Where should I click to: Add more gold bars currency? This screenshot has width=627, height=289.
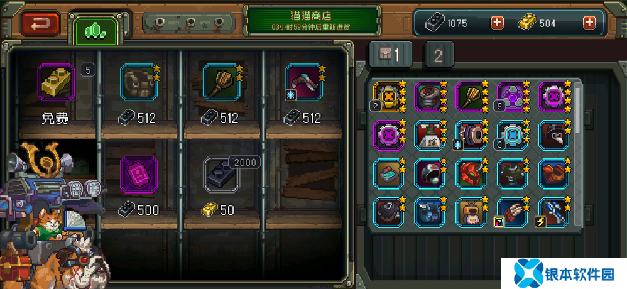coord(589,23)
